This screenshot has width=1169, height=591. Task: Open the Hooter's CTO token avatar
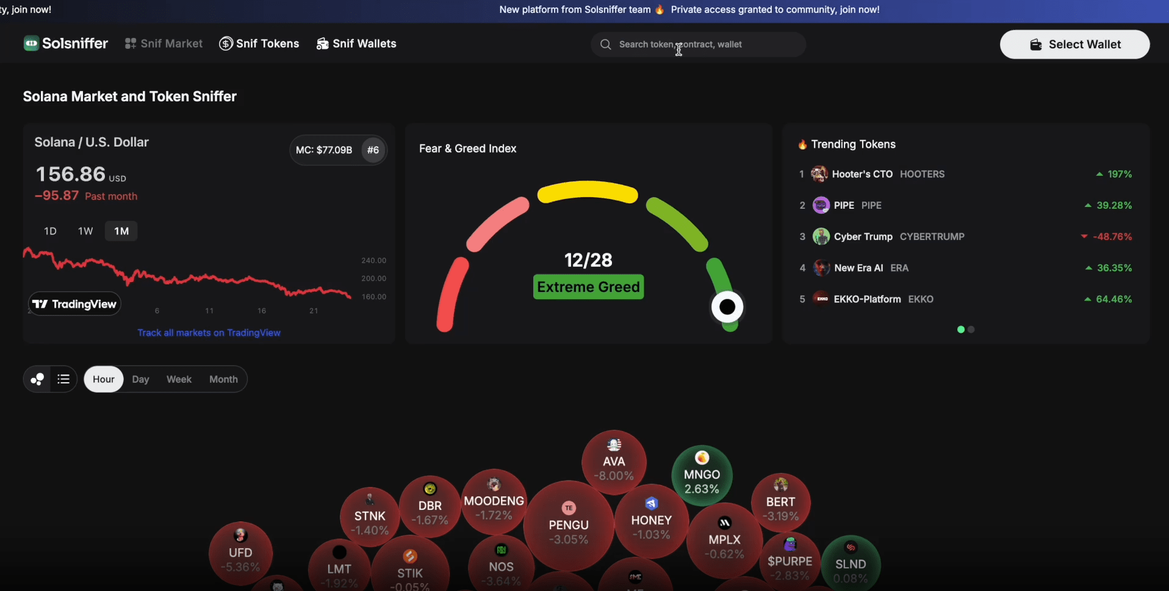click(819, 174)
